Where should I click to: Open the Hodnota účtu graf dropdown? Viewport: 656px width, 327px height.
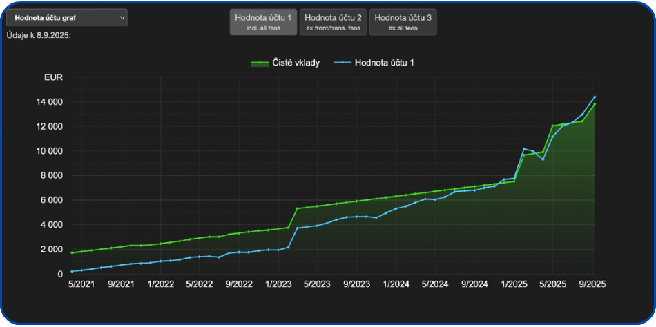tap(66, 18)
